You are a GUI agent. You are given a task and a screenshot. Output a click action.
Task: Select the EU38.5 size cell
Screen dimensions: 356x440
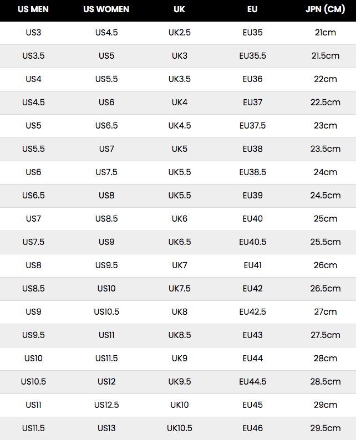pyautogui.click(x=252, y=172)
